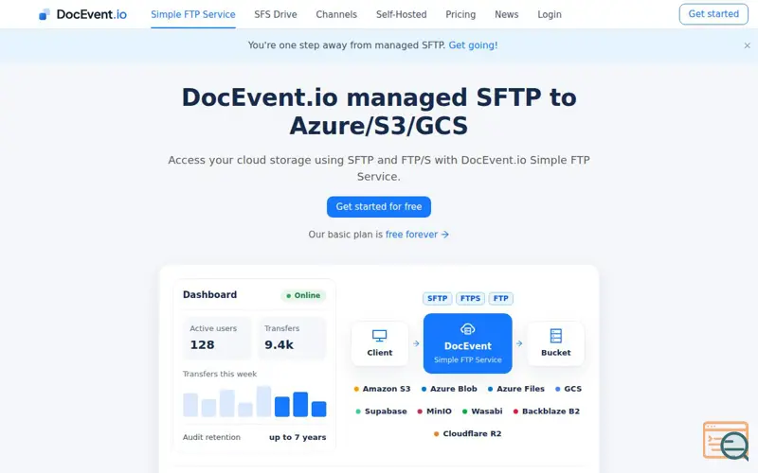The width and height of the screenshot is (758, 473).
Task: Click the DocEvent cloud server icon
Action: click(x=467, y=329)
